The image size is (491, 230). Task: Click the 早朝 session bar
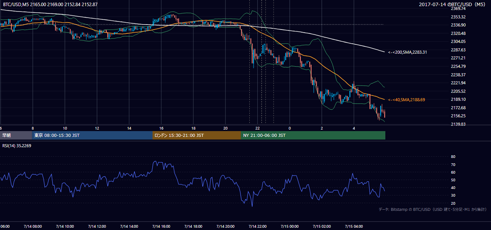pyautogui.click(x=16, y=135)
